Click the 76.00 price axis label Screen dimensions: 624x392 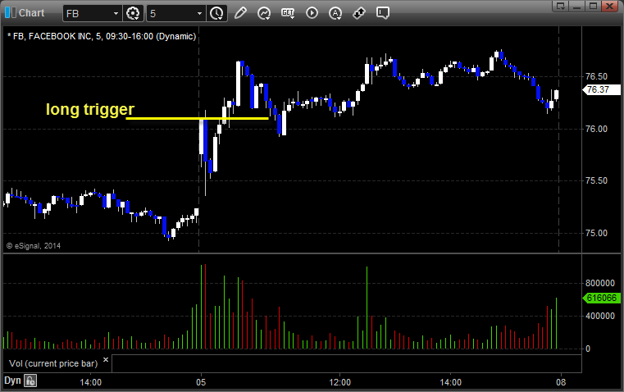tap(596, 129)
